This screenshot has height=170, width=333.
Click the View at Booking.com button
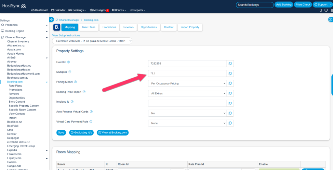(113, 133)
